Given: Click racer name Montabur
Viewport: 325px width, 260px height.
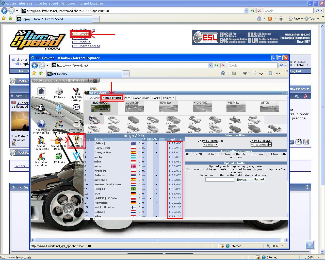Looking at the screenshot, I should [101, 203].
